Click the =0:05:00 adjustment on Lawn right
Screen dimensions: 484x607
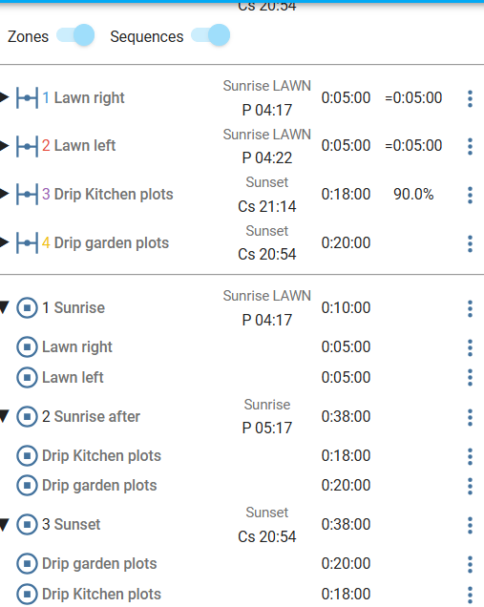413,97
